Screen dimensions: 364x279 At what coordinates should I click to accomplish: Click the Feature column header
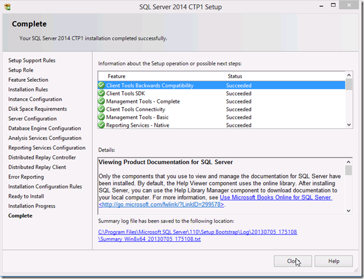pos(116,76)
